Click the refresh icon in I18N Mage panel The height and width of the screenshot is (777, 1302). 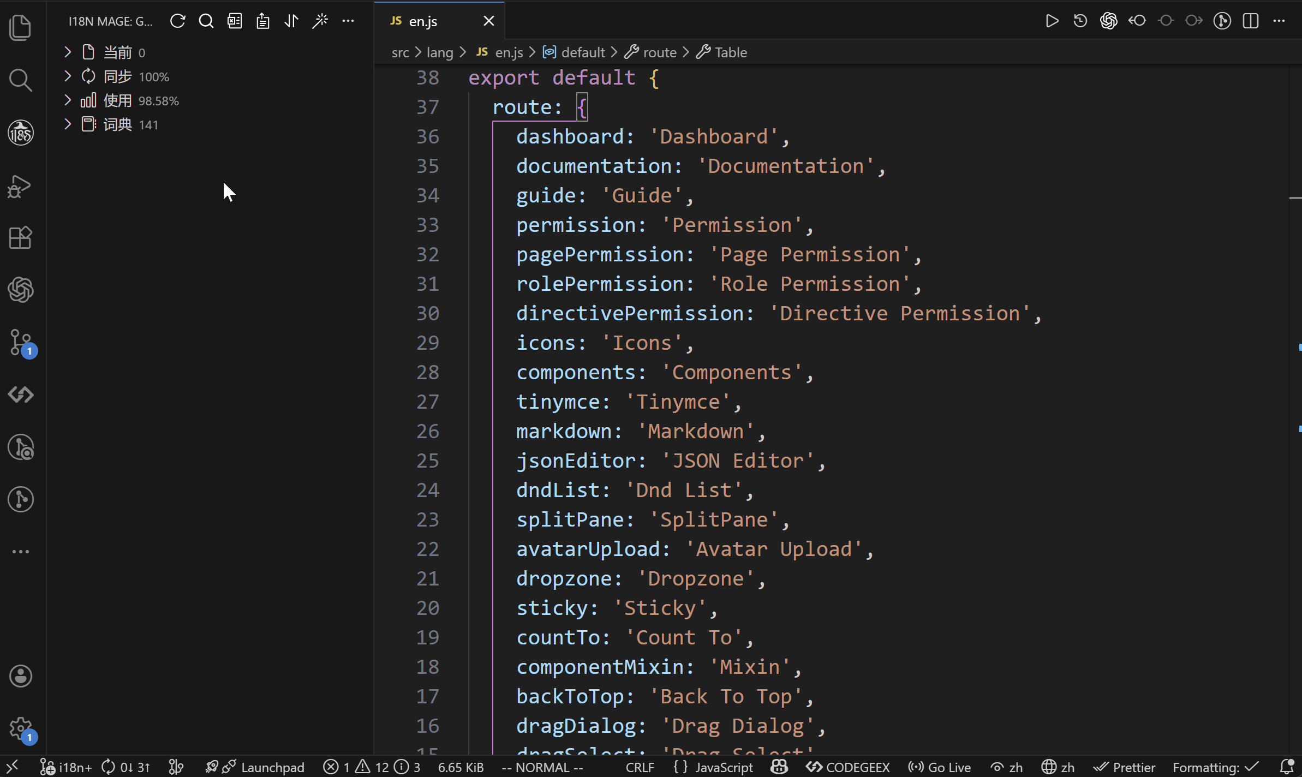[x=177, y=21]
